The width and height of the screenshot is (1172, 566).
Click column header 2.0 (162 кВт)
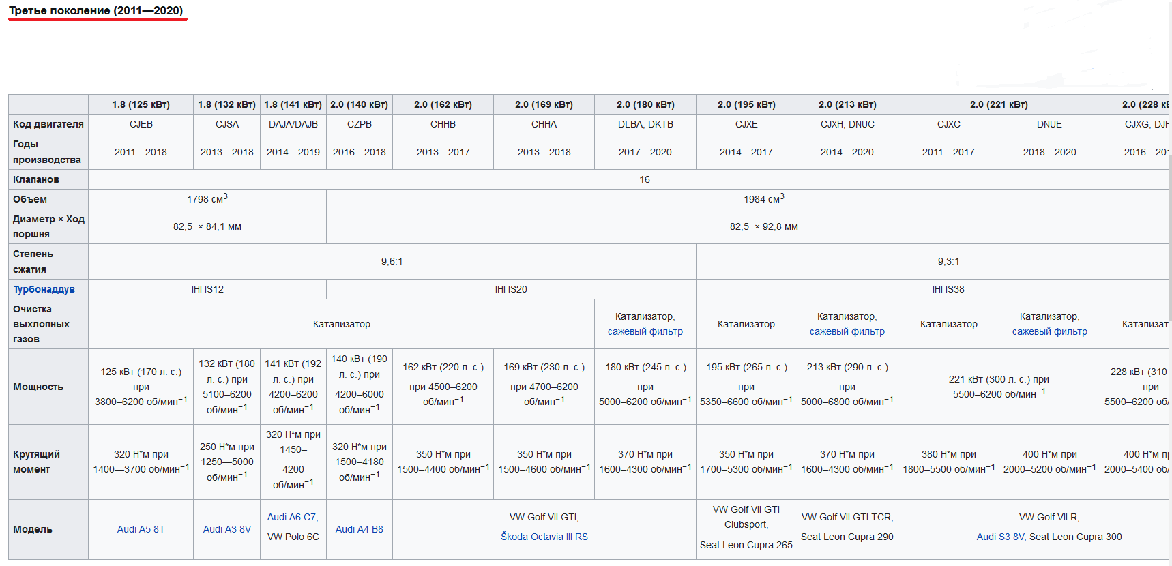coord(443,104)
